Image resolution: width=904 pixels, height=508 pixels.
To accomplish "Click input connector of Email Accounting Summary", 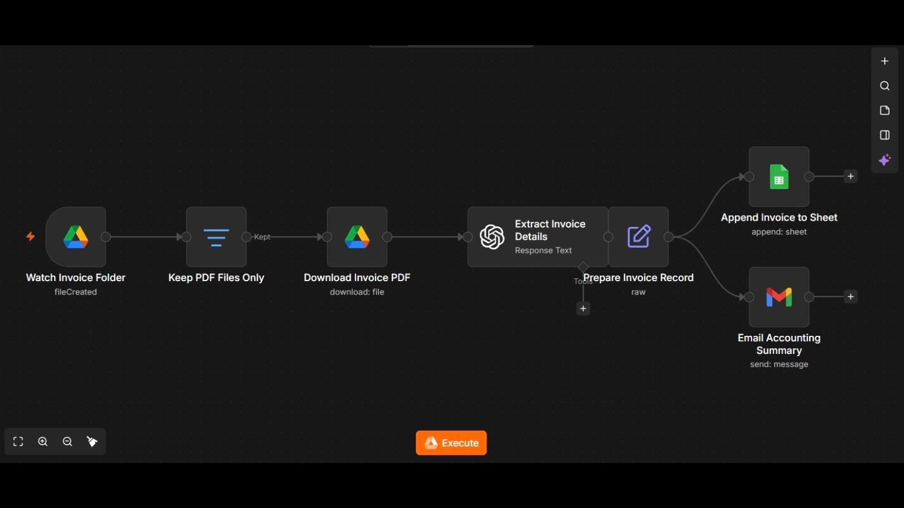I will [749, 297].
